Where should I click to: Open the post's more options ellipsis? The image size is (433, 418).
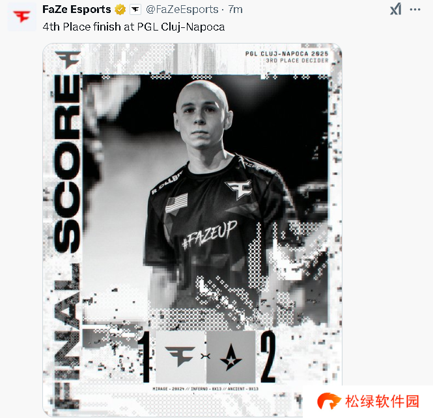(415, 9)
